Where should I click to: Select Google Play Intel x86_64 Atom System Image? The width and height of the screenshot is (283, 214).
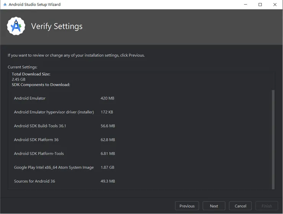(x=54, y=167)
